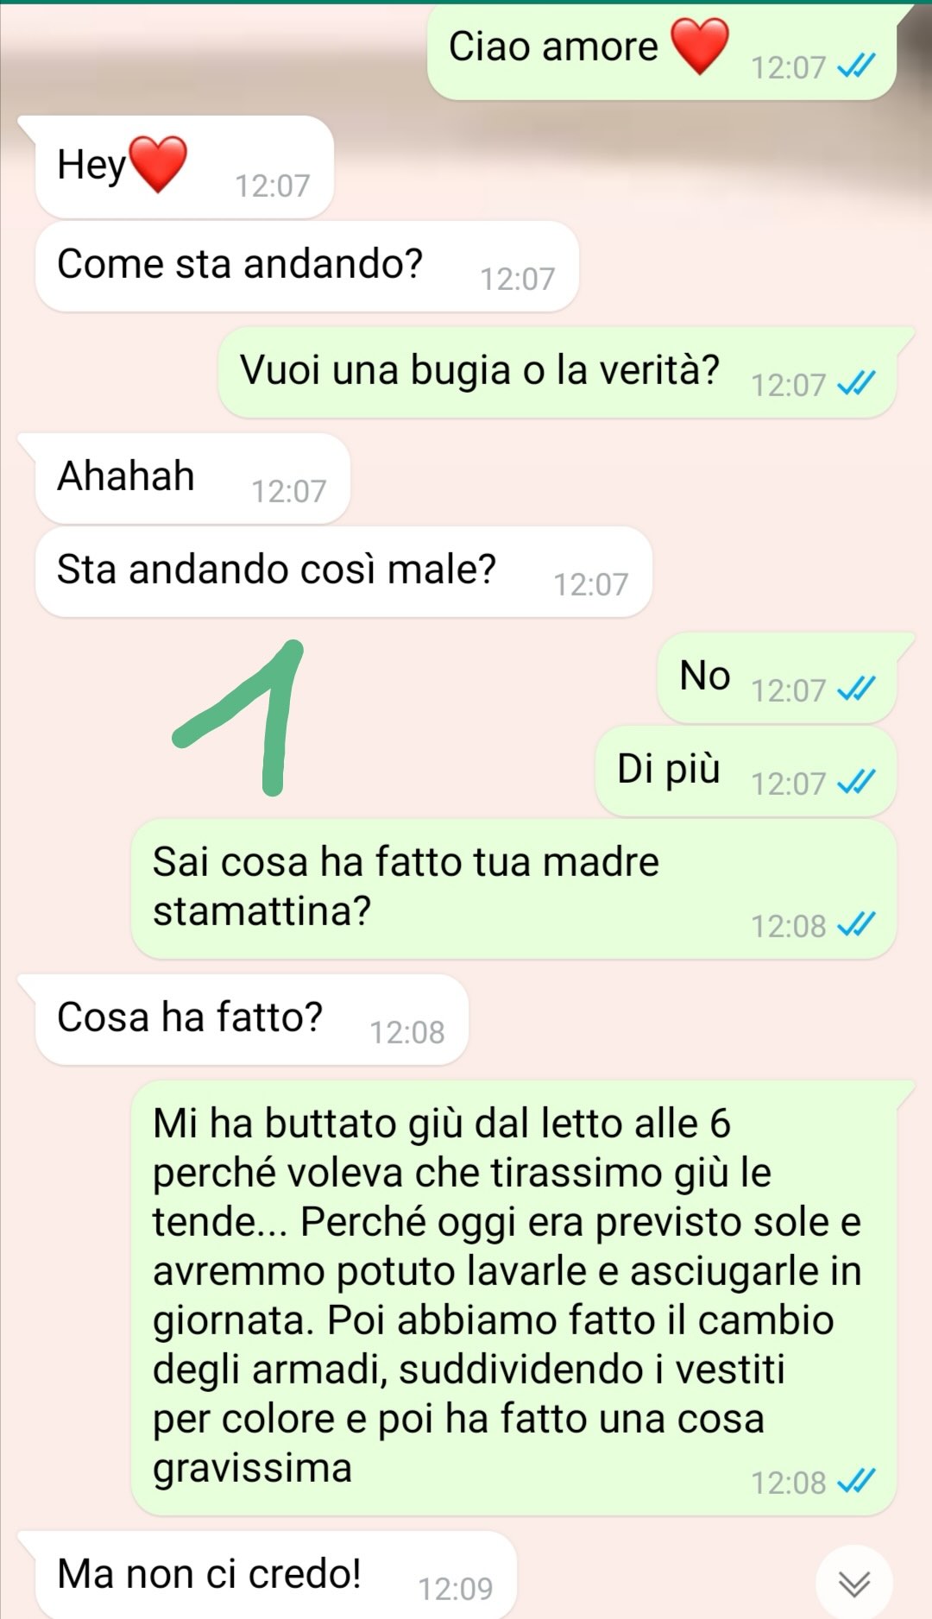Screen dimensions: 932x1619
Task: Tap the 'Vuoi una bugia o la verità?' bubble
Action: click(557, 372)
